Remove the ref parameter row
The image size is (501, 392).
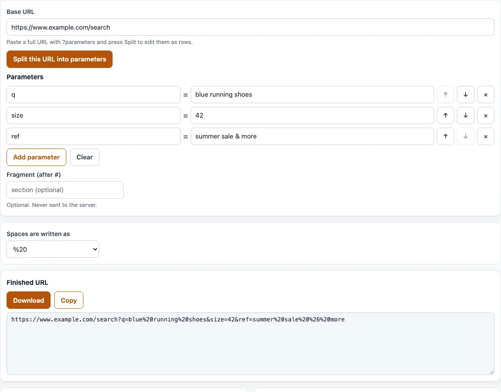click(x=486, y=136)
